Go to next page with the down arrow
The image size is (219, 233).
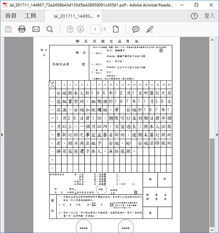(81, 29)
